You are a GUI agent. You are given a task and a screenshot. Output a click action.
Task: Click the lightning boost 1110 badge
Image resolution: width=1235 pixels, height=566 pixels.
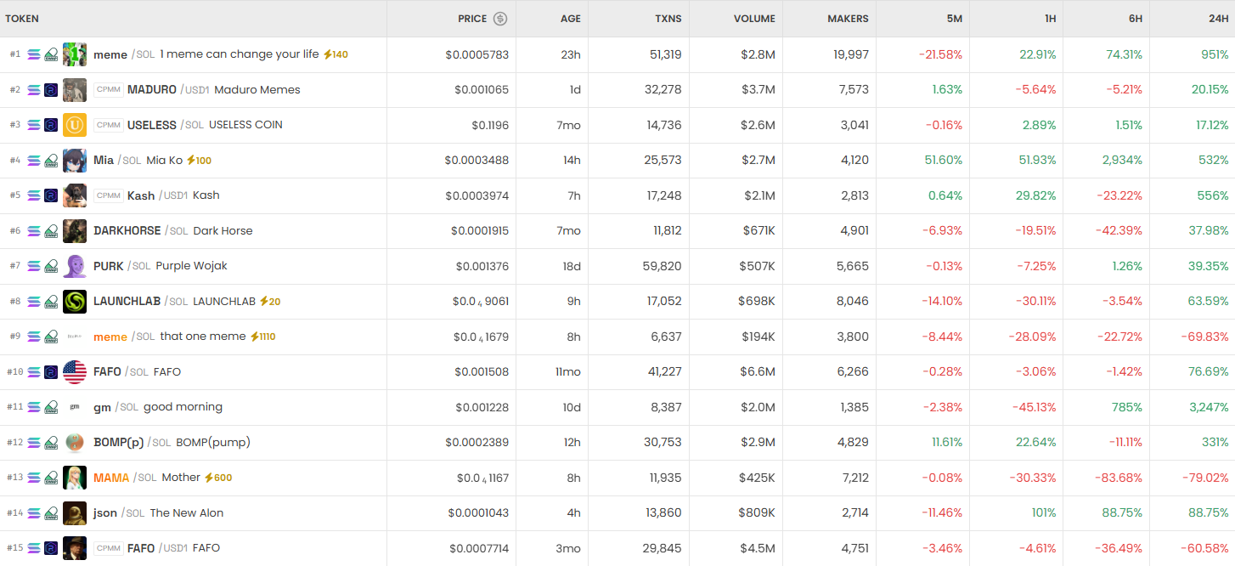[x=262, y=337]
